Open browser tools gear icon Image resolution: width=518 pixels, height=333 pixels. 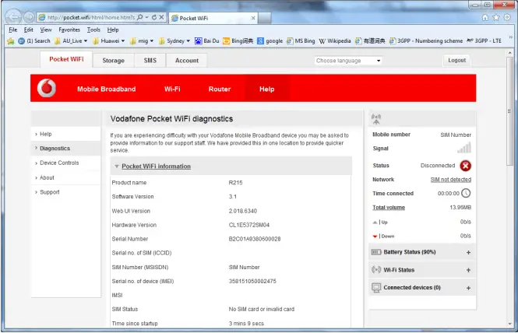tap(507, 17)
